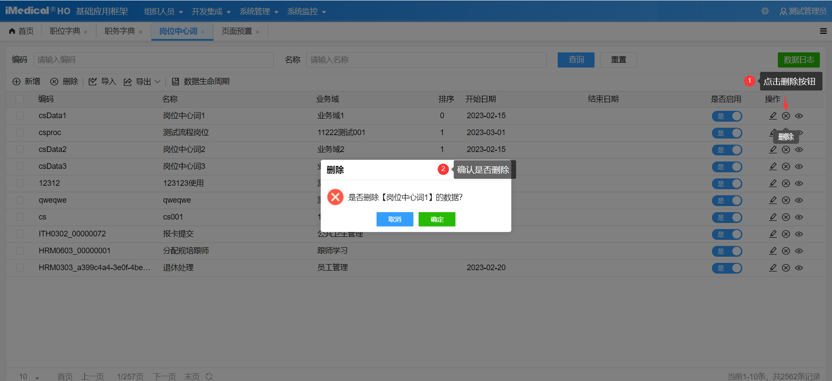Screen dimensions: 832x381
Task: Toggle the enabled switch for qweqwe
Action: [x=727, y=200]
